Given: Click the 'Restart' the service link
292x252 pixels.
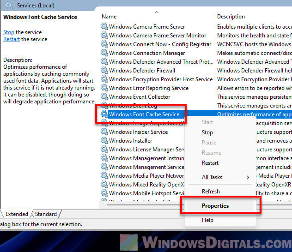Looking at the screenshot, I should point(12,39).
